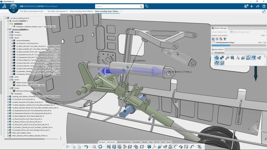Click in the top Search field

click(x=117, y=6)
